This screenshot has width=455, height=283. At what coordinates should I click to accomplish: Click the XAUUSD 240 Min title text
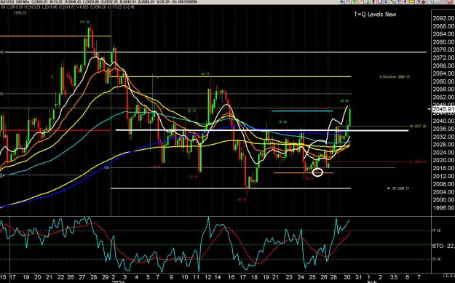pyautogui.click(x=15, y=1)
